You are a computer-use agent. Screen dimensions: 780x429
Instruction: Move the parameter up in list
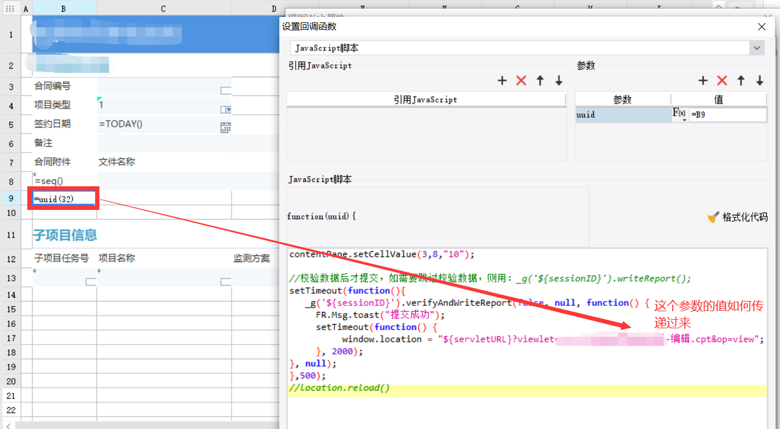(741, 81)
